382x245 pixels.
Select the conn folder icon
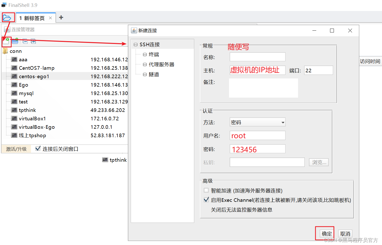click(5, 51)
